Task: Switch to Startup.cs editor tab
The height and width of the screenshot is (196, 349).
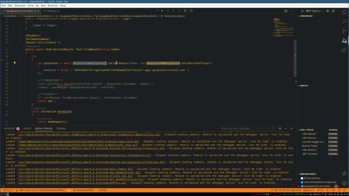Action: [52, 11]
